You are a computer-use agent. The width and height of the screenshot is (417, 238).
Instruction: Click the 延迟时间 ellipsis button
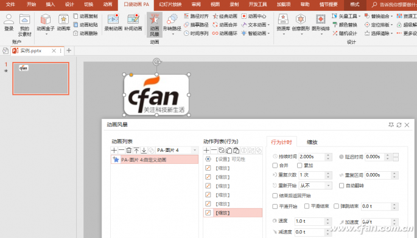396,157
